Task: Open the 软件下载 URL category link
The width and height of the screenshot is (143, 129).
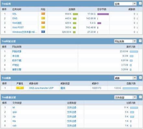Action: [17, 60]
